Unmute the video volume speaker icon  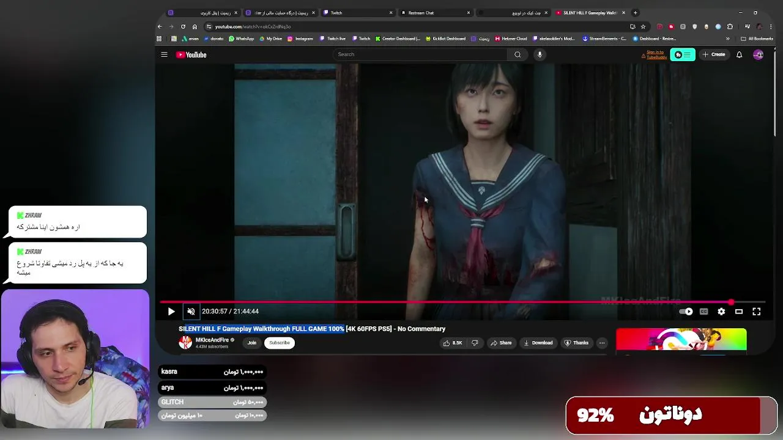point(191,312)
